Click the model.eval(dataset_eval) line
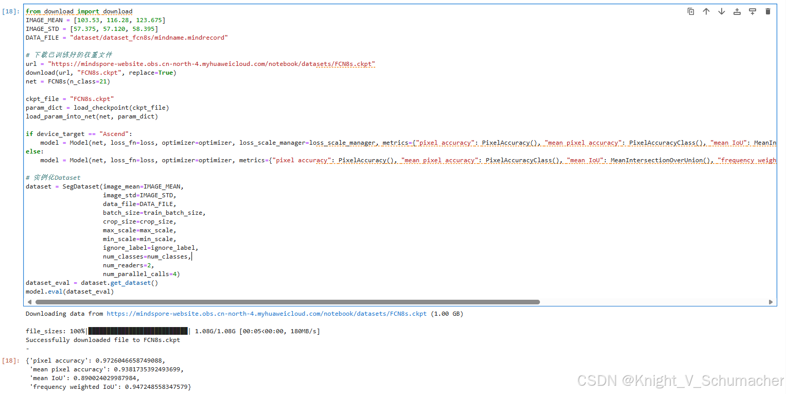This screenshot has height=394, width=786. [x=70, y=292]
